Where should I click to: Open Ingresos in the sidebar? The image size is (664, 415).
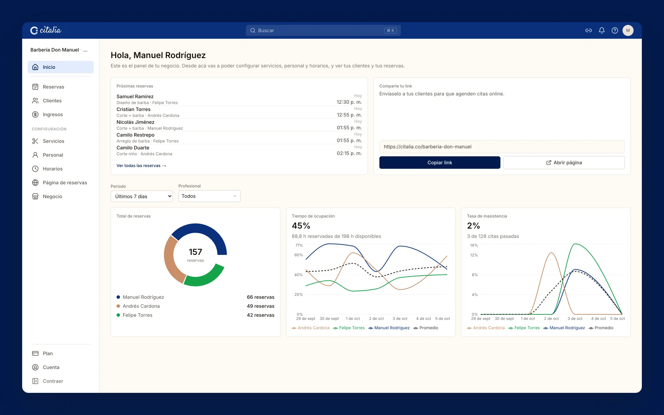pos(61,114)
